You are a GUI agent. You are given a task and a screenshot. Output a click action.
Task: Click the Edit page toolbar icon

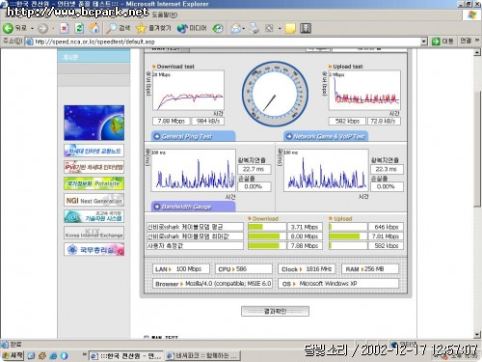pyautogui.click(x=269, y=28)
